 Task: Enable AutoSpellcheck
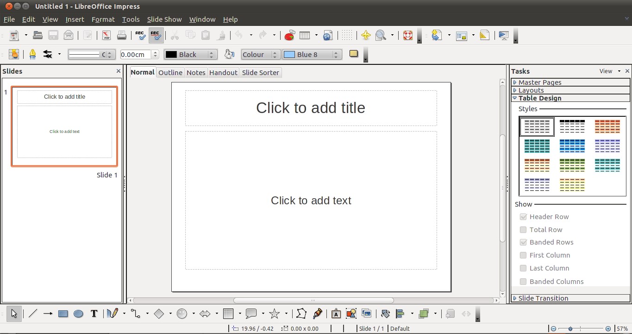[156, 35]
